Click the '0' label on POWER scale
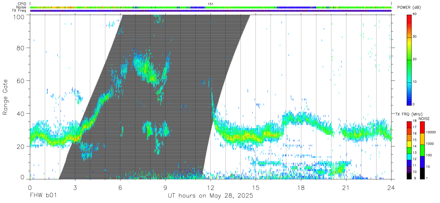This screenshot has width=440, height=203. tap(413, 104)
